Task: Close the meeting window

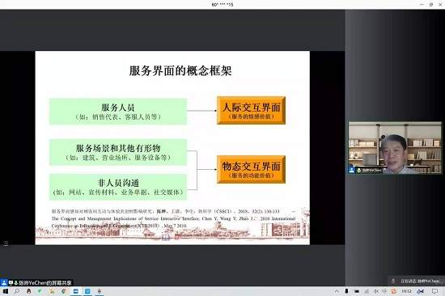Action: [x=441, y=4]
